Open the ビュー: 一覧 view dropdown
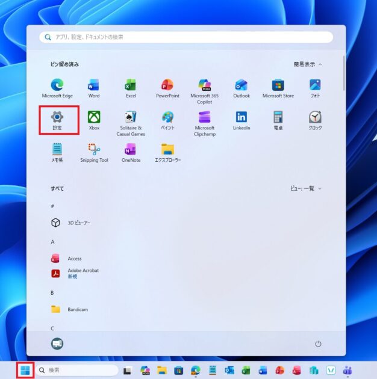The width and height of the screenshot is (377, 379). tap(306, 188)
